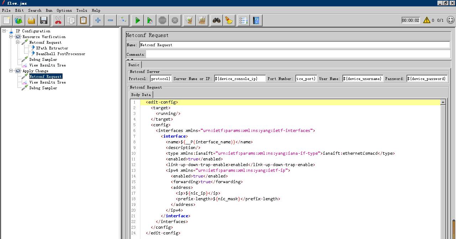Open the Options menu
This screenshot has width=456, height=239.
64,10
